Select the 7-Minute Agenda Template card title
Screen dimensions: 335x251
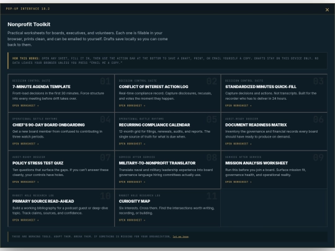click(x=41, y=87)
